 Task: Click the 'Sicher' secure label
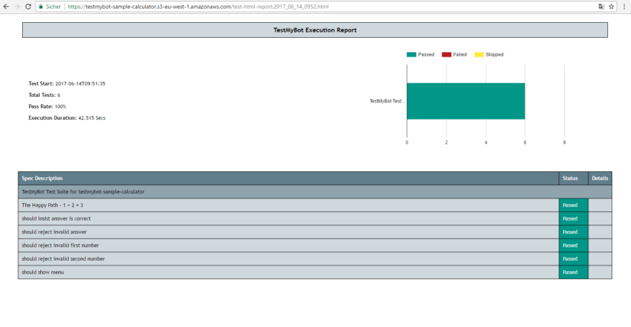(53, 6)
